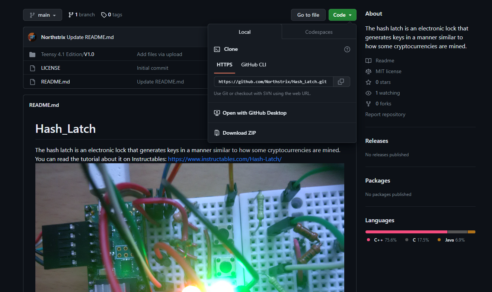This screenshot has height=292, width=492.
Task: Click Download ZIP
Action: [239, 133]
